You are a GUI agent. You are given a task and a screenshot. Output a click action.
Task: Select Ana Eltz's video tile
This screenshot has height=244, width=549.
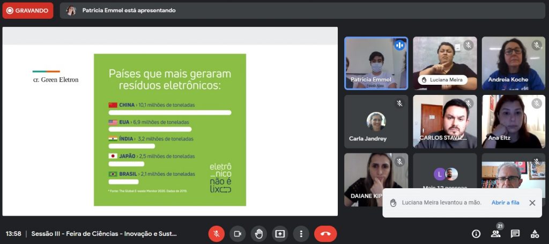pyautogui.click(x=513, y=121)
